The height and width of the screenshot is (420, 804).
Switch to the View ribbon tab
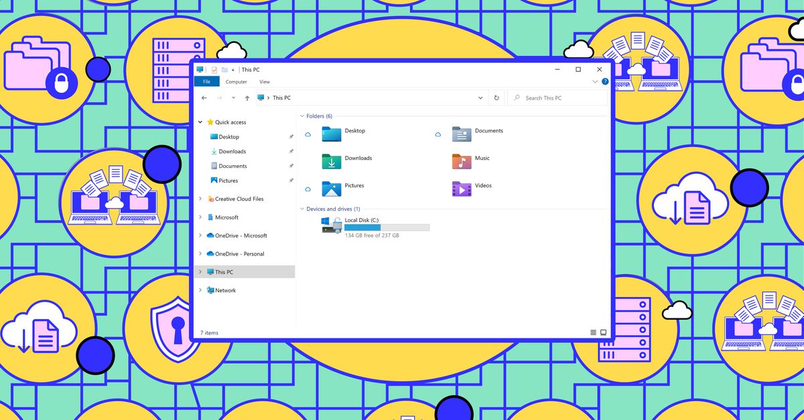point(265,82)
